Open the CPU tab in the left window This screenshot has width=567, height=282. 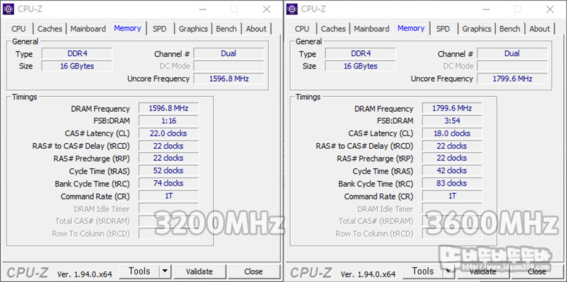pos(18,29)
